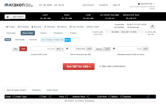Open the Funding tab
Image resolution: width=166 pixels, height=106 pixels.
click(23, 27)
